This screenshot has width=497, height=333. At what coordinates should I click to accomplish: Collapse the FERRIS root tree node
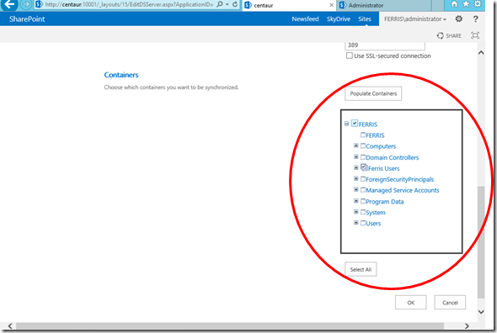[x=346, y=124]
